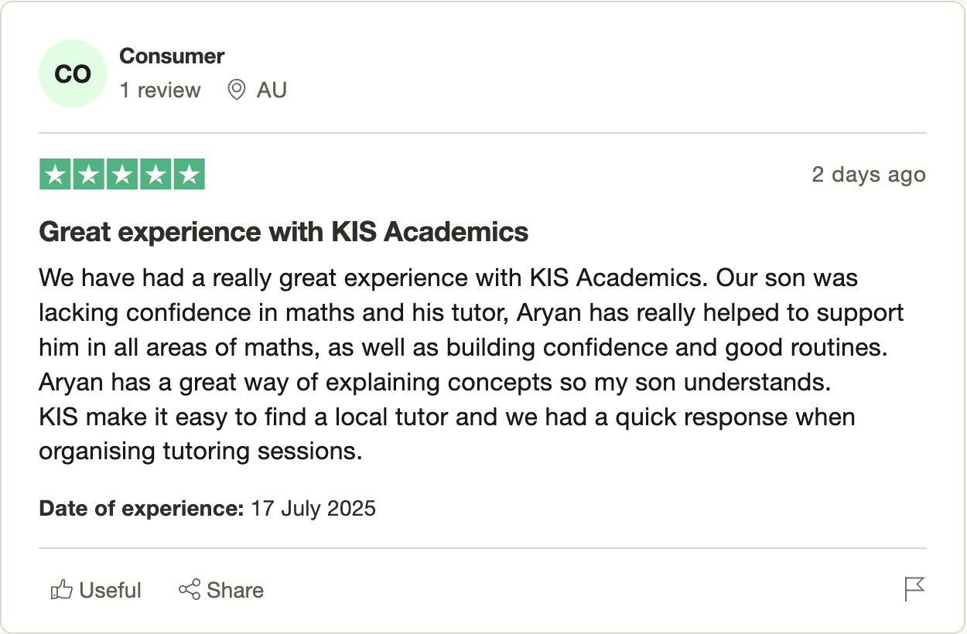This screenshot has width=967, height=634.
Task: Click the review body paragraph text
Action: click(x=471, y=364)
